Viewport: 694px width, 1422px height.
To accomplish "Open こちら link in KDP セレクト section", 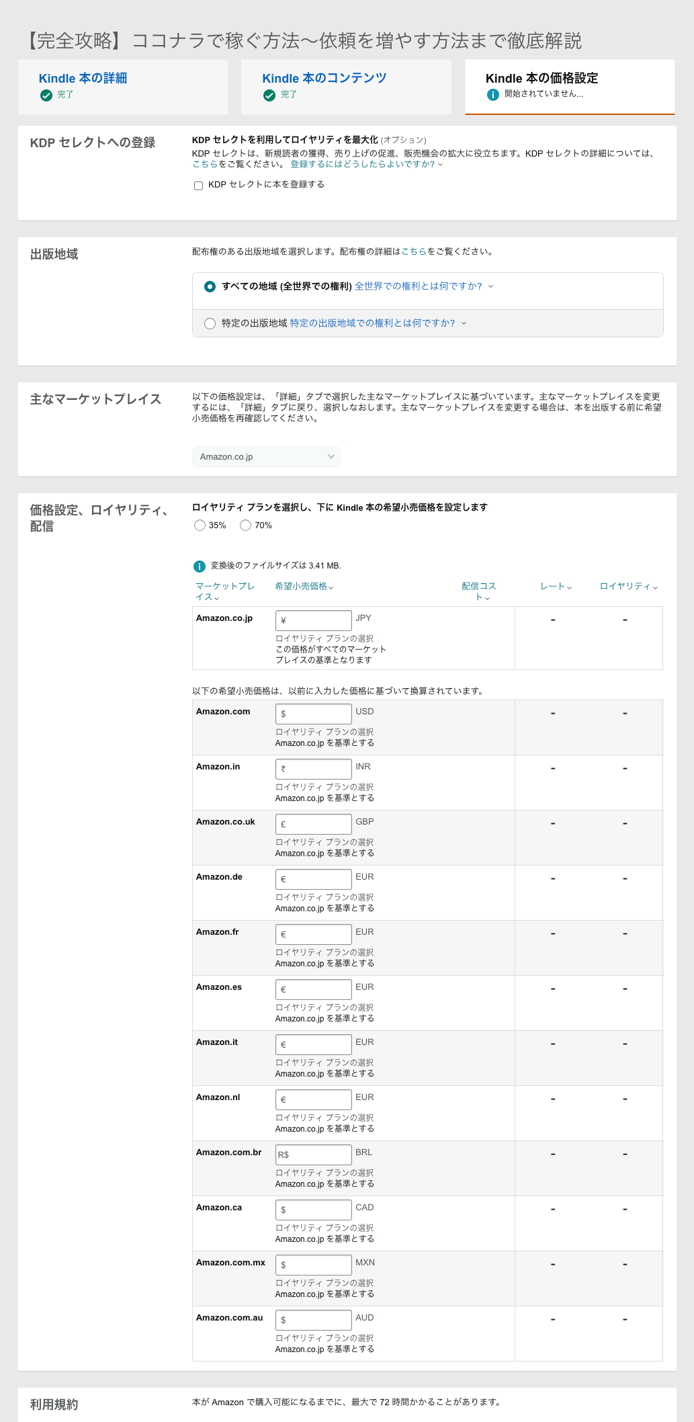I will pyautogui.click(x=205, y=164).
